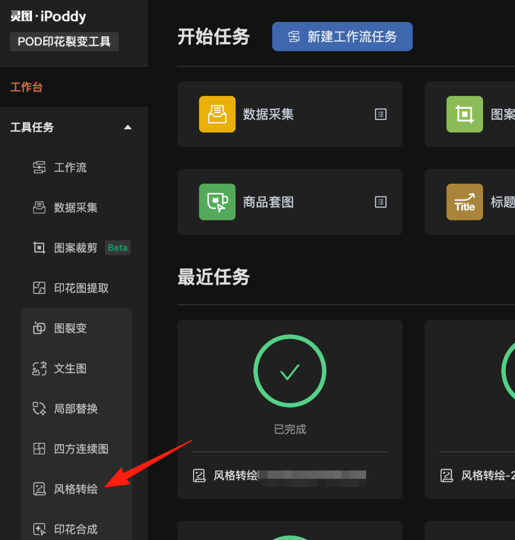The width and height of the screenshot is (515, 540).
Task: Click the 灵图·iPoddy logo
Action: tap(48, 16)
